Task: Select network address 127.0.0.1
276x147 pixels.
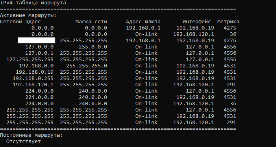Action: 39,53
